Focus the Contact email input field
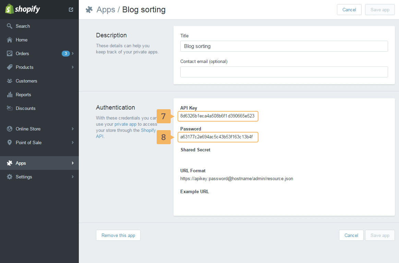This screenshot has height=263, width=399. (284, 72)
